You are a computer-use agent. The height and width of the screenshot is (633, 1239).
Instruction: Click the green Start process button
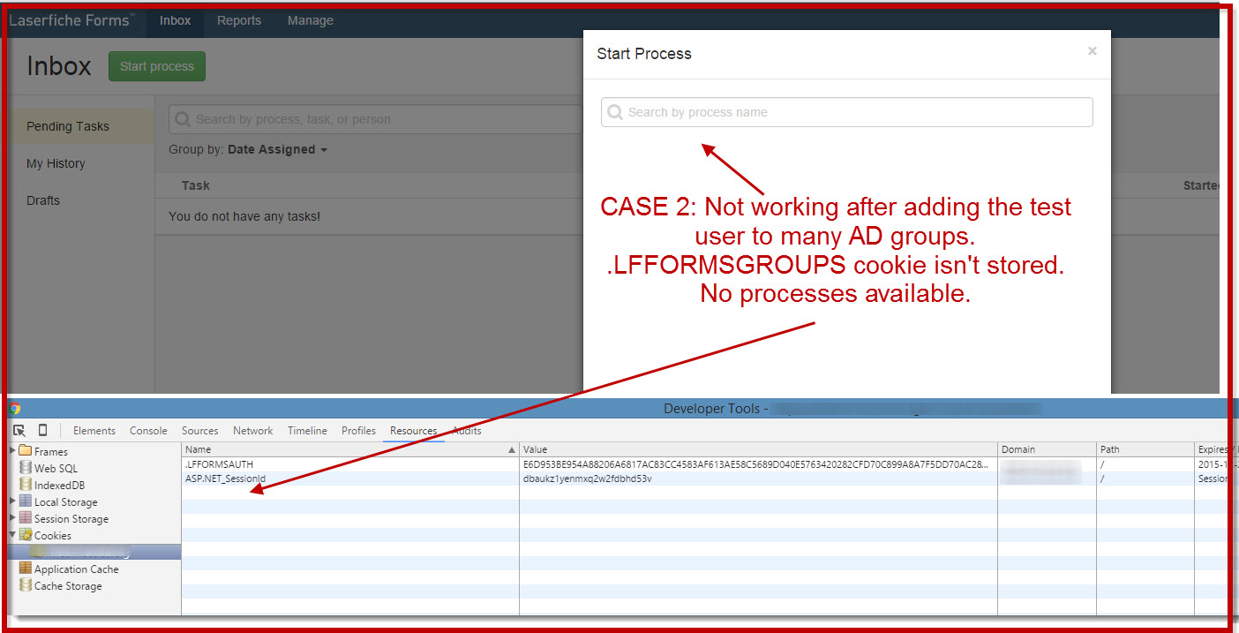(157, 66)
